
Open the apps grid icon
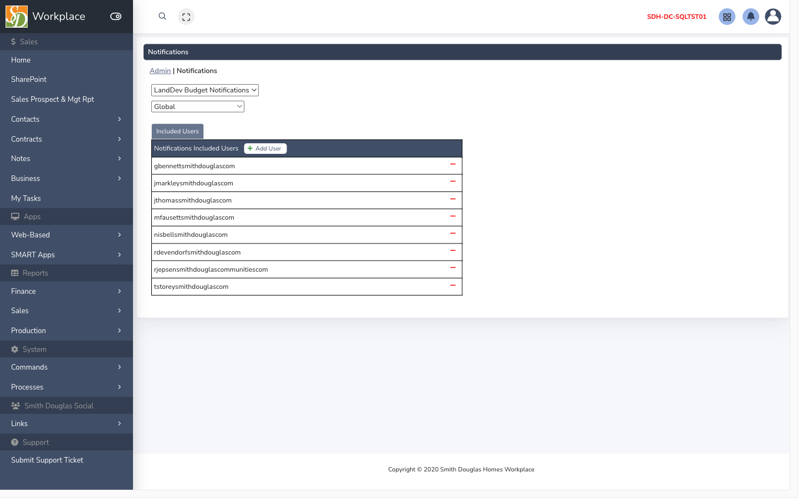pos(727,17)
